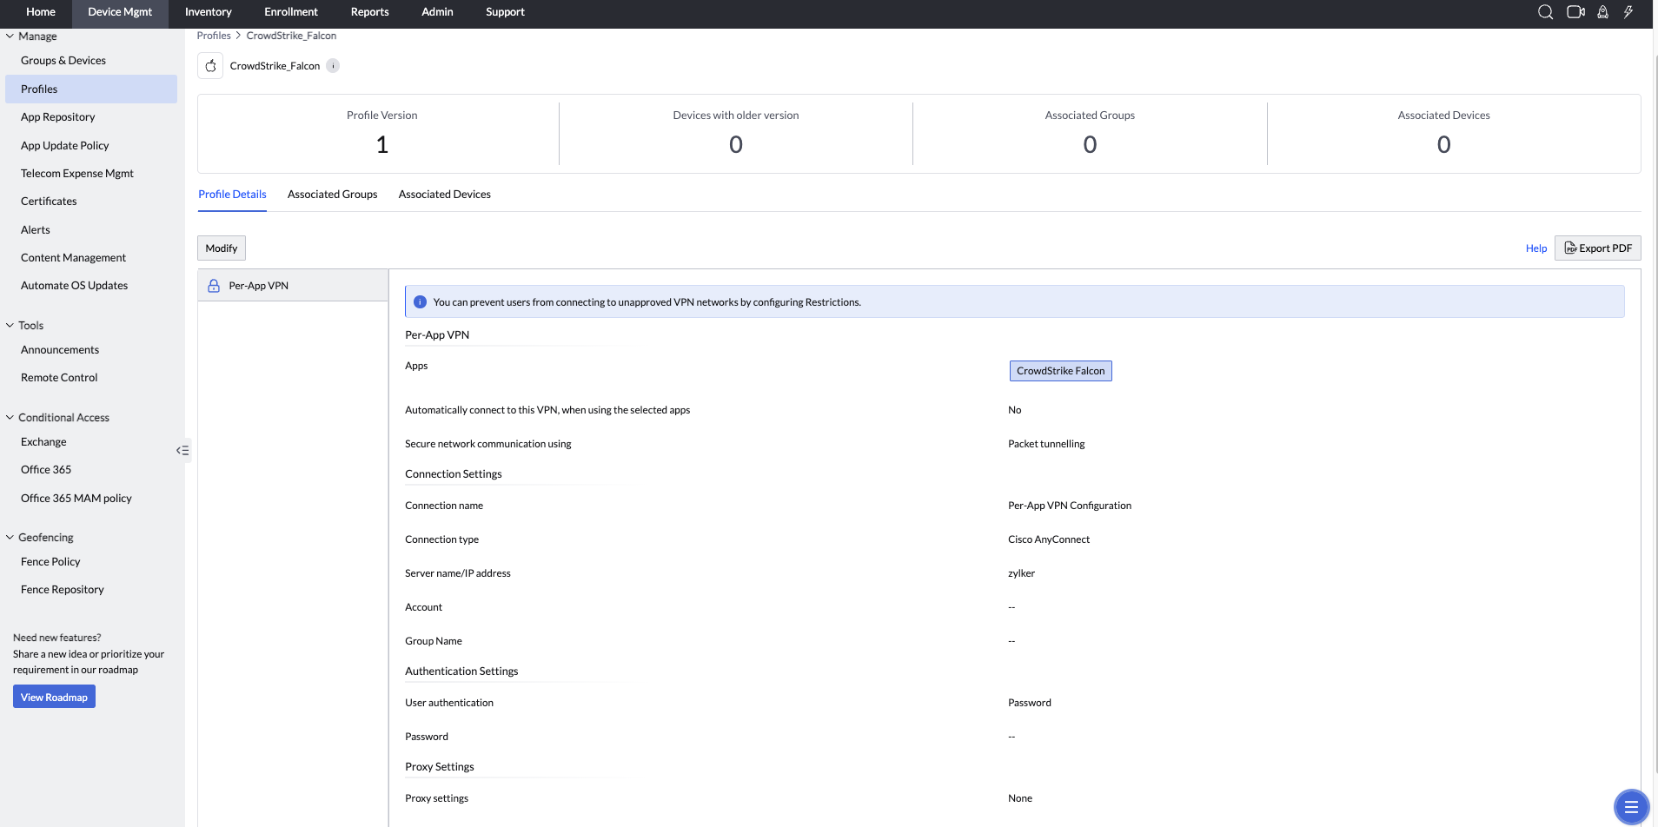Open the blue floating menu button

tap(1630, 807)
